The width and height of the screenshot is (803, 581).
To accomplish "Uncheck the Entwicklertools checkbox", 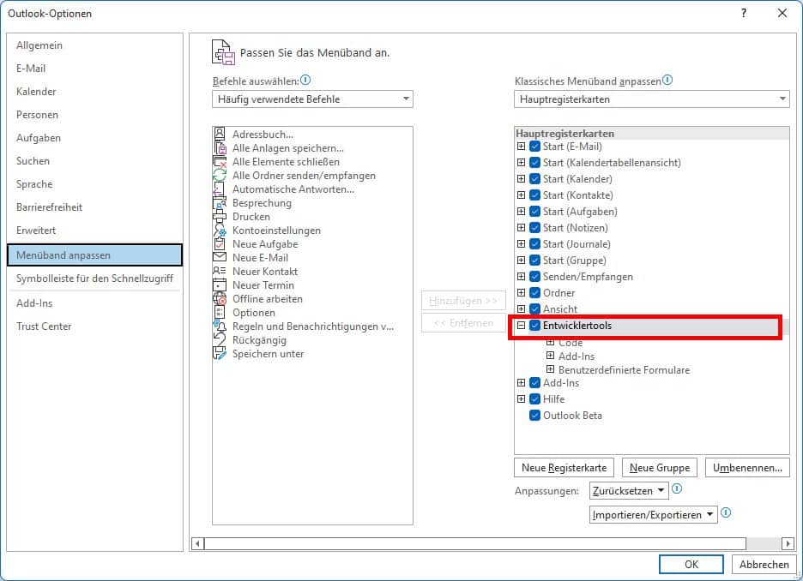I will pos(535,326).
